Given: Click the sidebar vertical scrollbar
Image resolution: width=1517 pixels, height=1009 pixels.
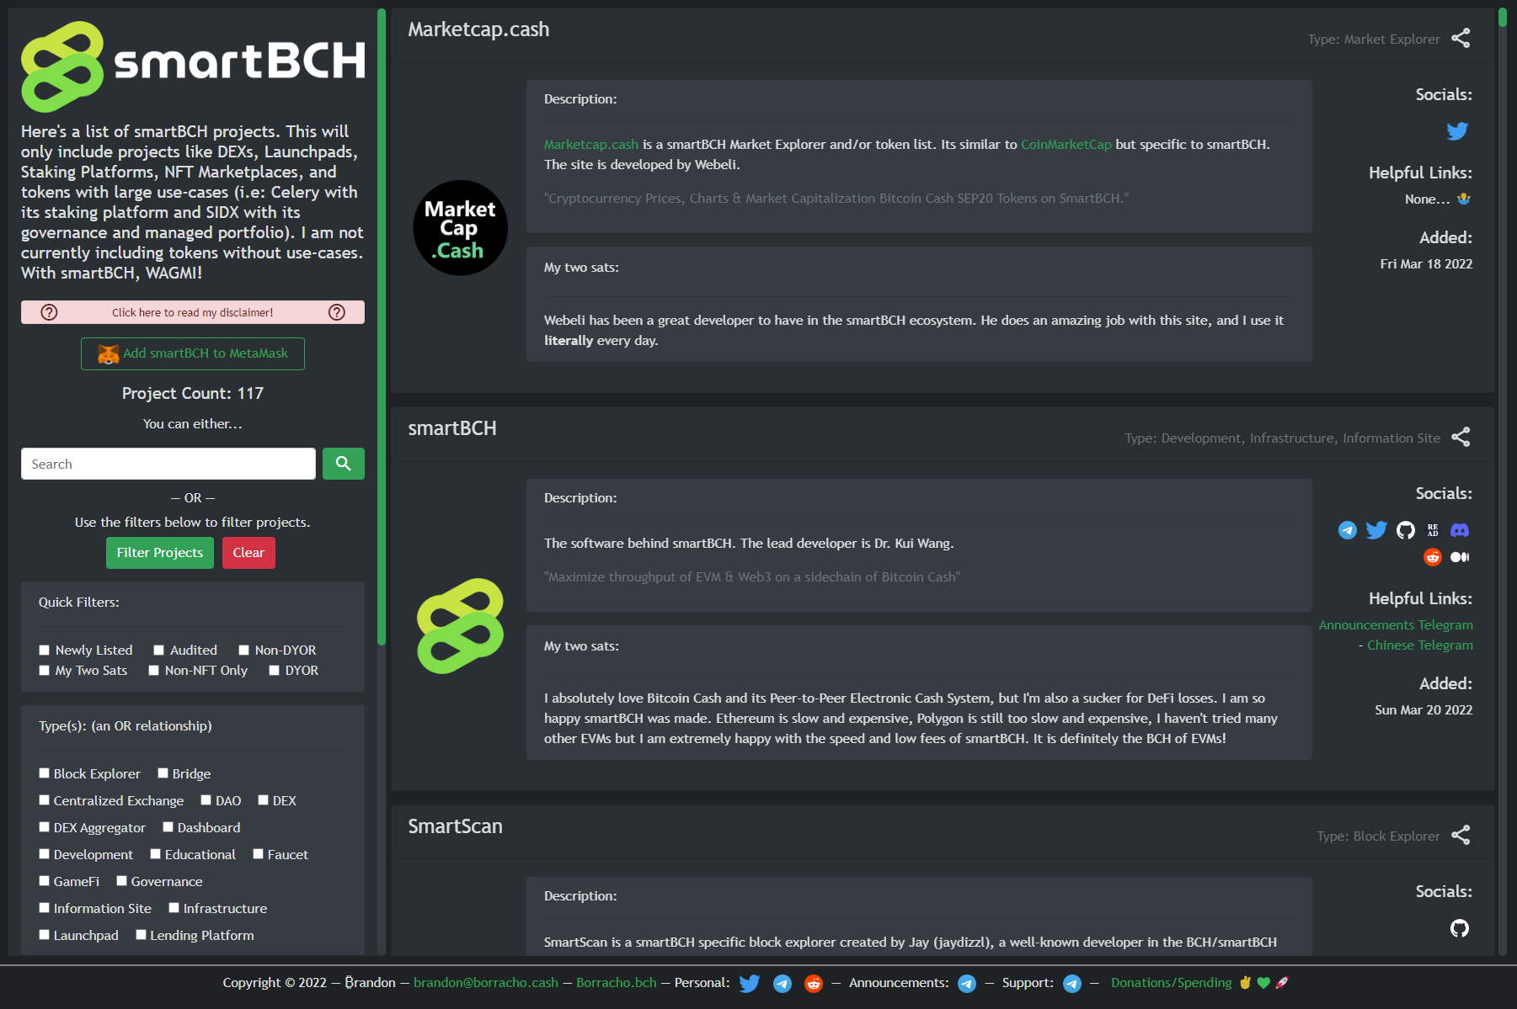Looking at the screenshot, I should [x=382, y=327].
